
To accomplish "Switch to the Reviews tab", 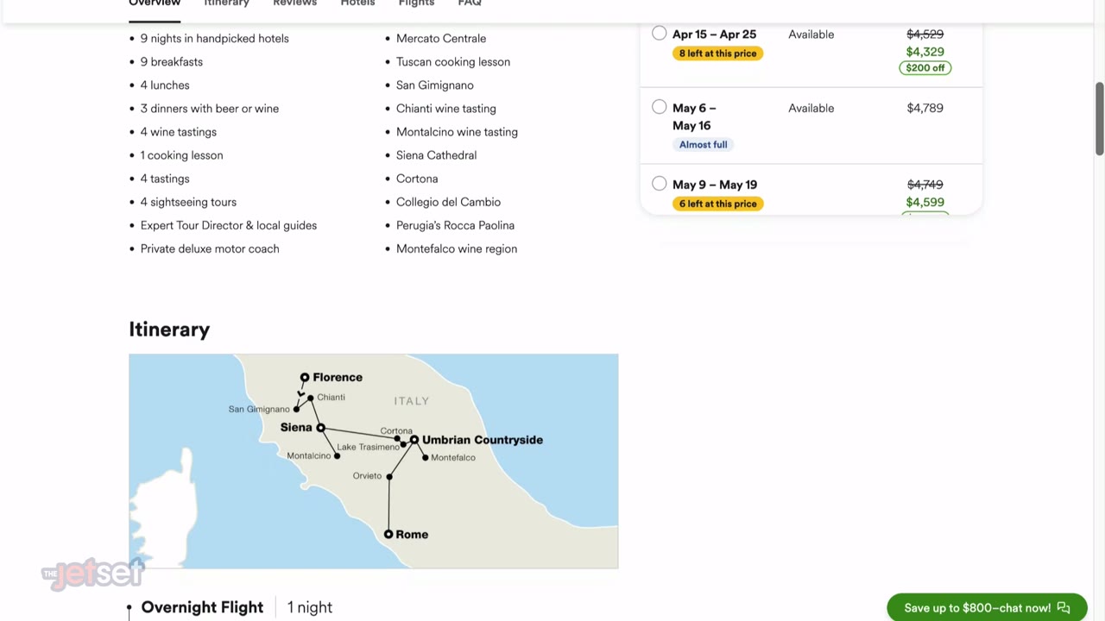I will (x=294, y=3).
